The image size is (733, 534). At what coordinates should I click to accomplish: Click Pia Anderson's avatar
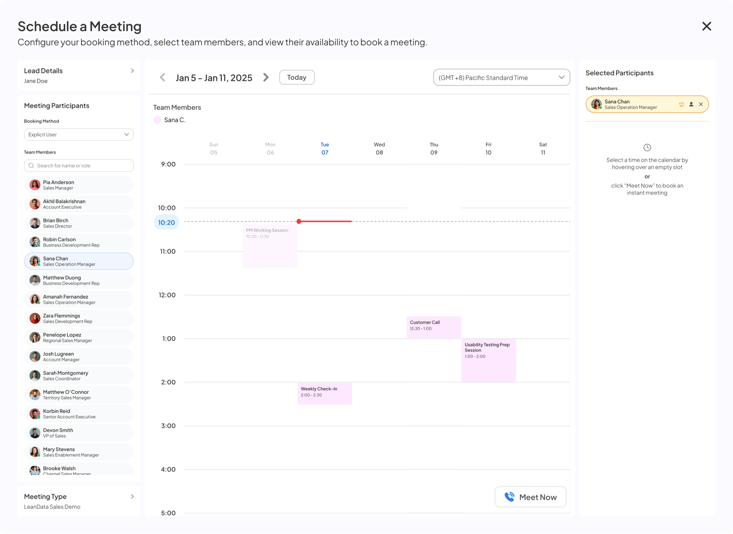(x=35, y=185)
